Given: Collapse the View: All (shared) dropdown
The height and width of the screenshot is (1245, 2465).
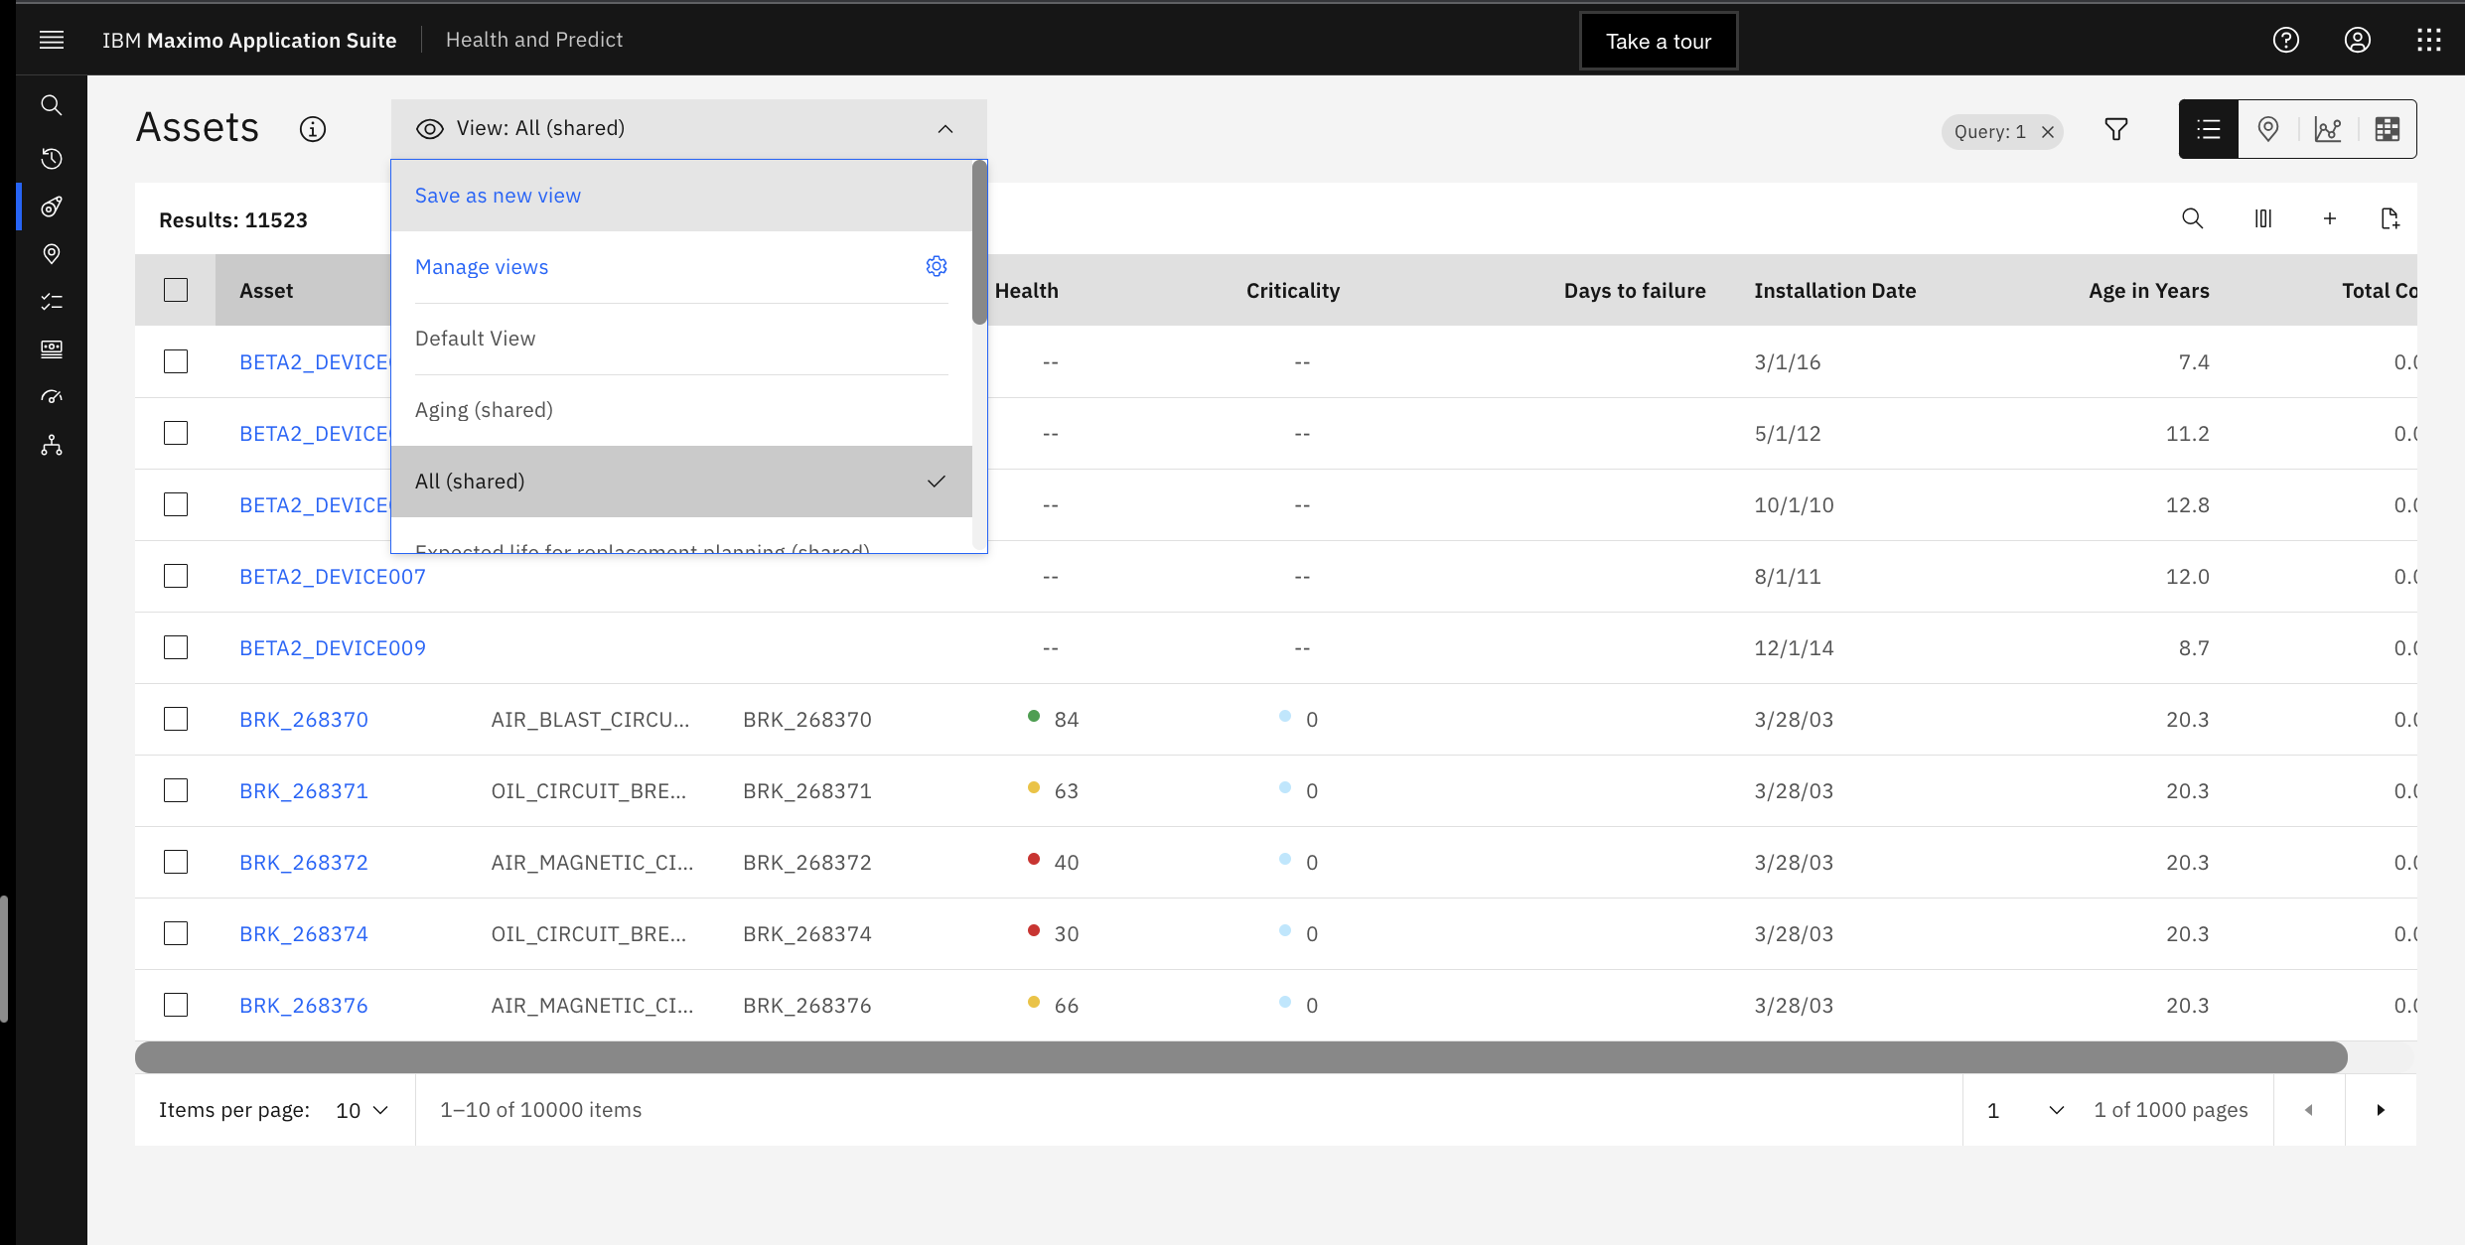Looking at the screenshot, I should [x=688, y=129].
